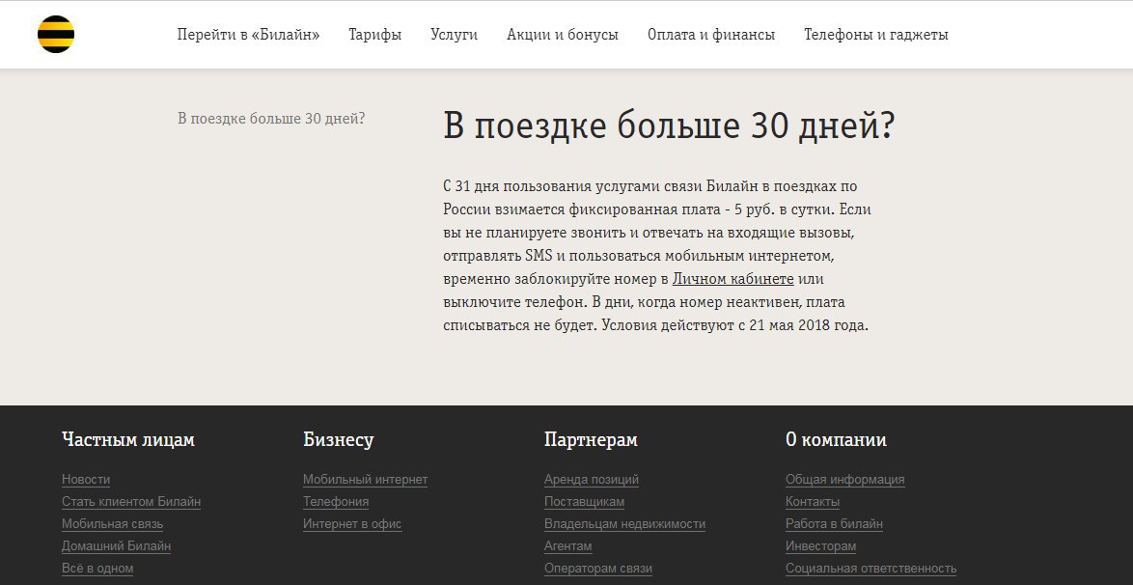Open the Телефония footer link
This screenshot has width=1133, height=585.
(335, 502)
